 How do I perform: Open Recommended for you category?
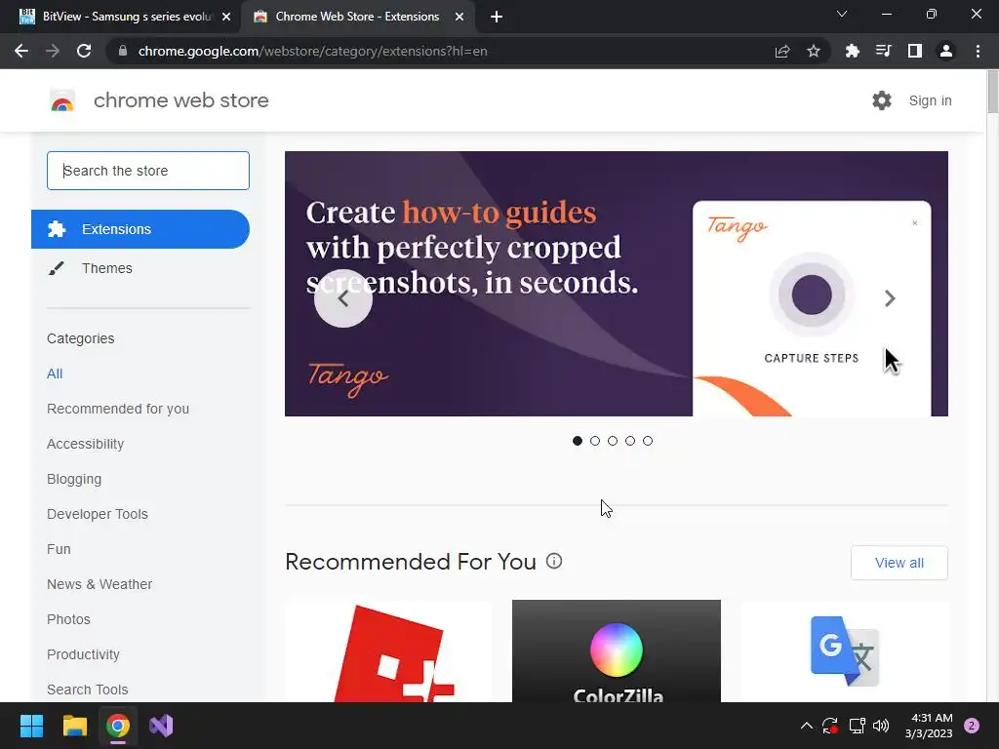click(x=118, y=409)
